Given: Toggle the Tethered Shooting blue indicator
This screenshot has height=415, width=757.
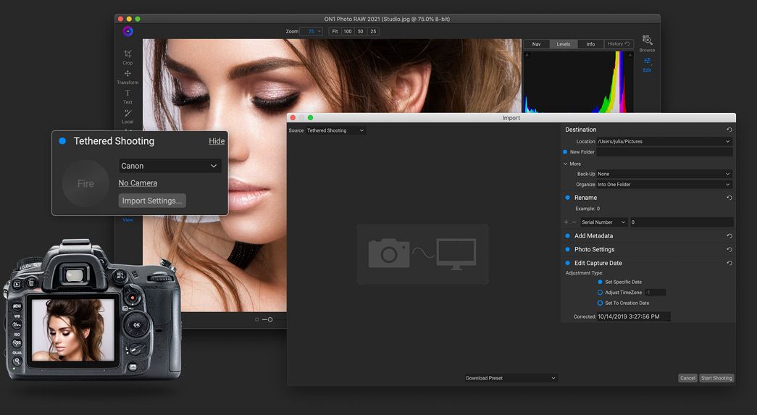Looking at the screenshot, I should [x=62, y=141].
